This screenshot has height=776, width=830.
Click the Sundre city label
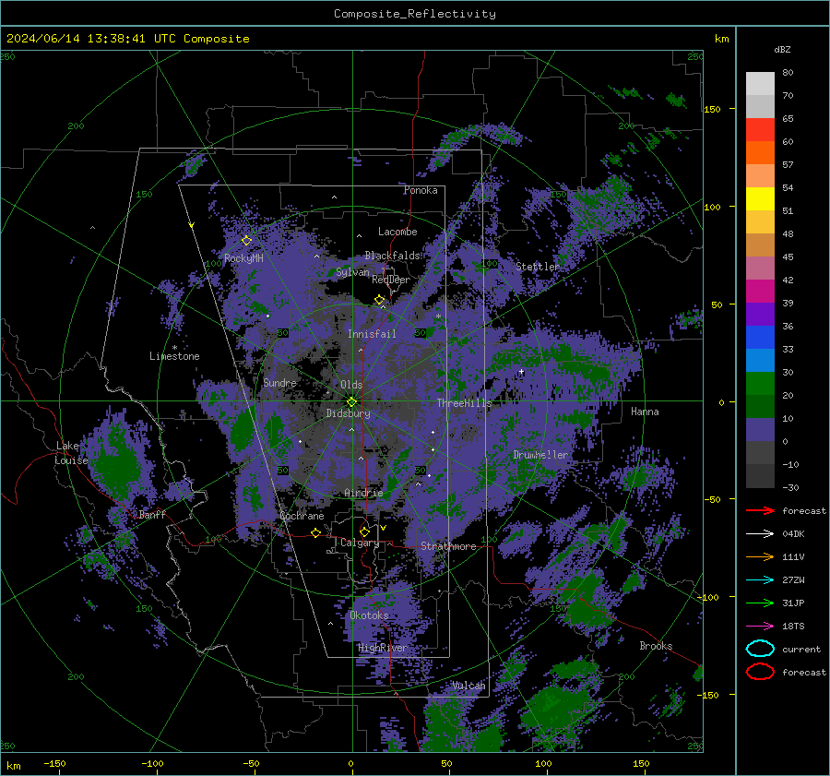(280, 382)
